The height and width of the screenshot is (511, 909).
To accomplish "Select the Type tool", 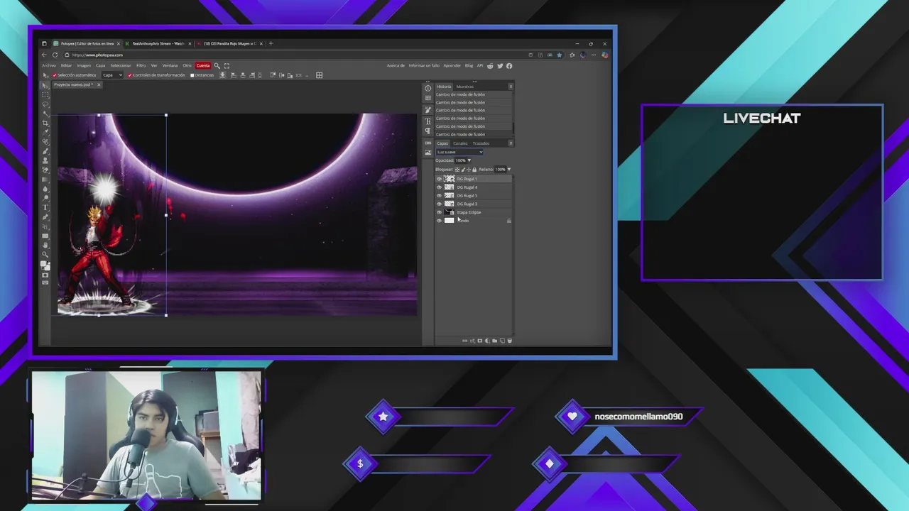I will pos(45,207).
